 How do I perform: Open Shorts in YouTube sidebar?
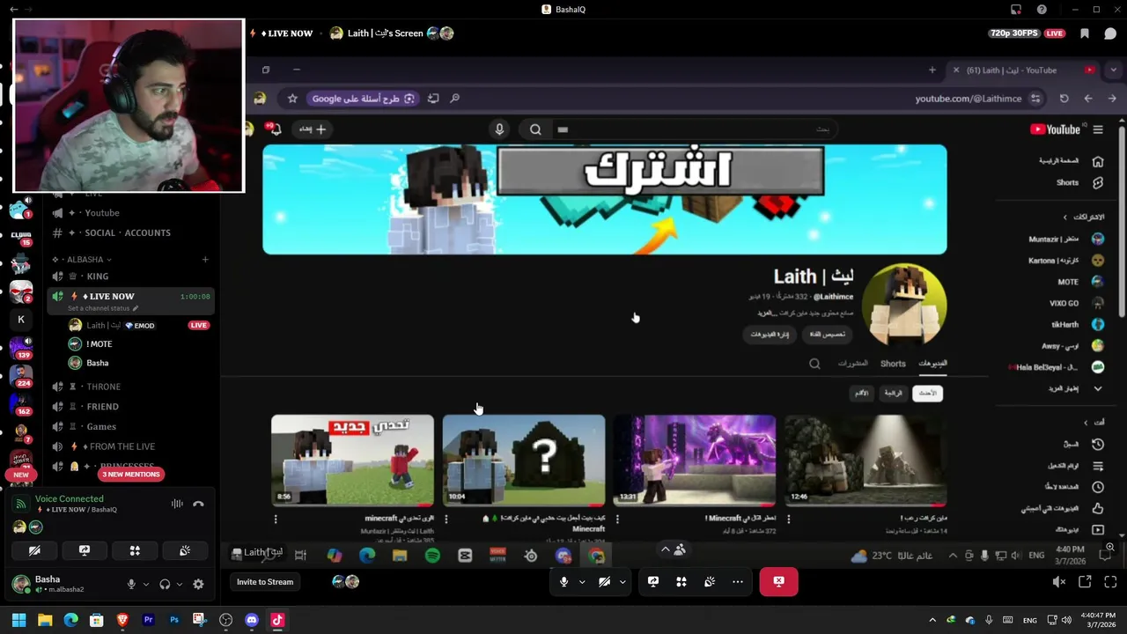pos(1098,182)
